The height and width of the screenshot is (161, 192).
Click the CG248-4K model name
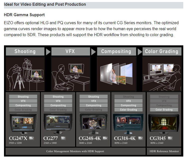90,138
